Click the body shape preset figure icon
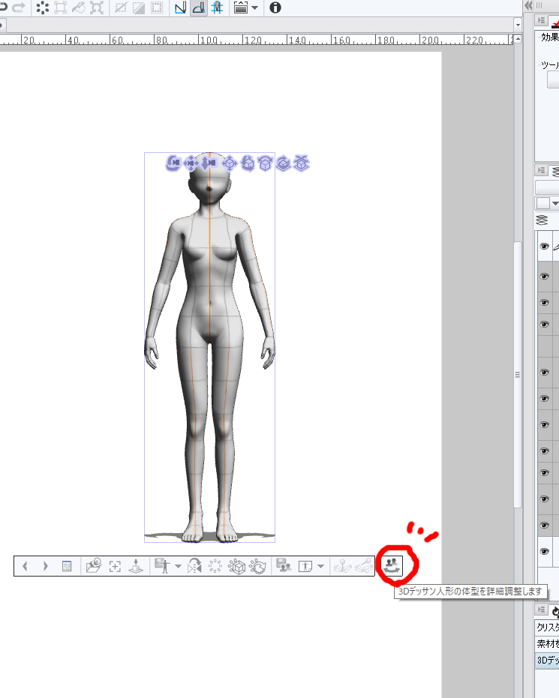This screenshot has height=698, width=559. (305, 566)
